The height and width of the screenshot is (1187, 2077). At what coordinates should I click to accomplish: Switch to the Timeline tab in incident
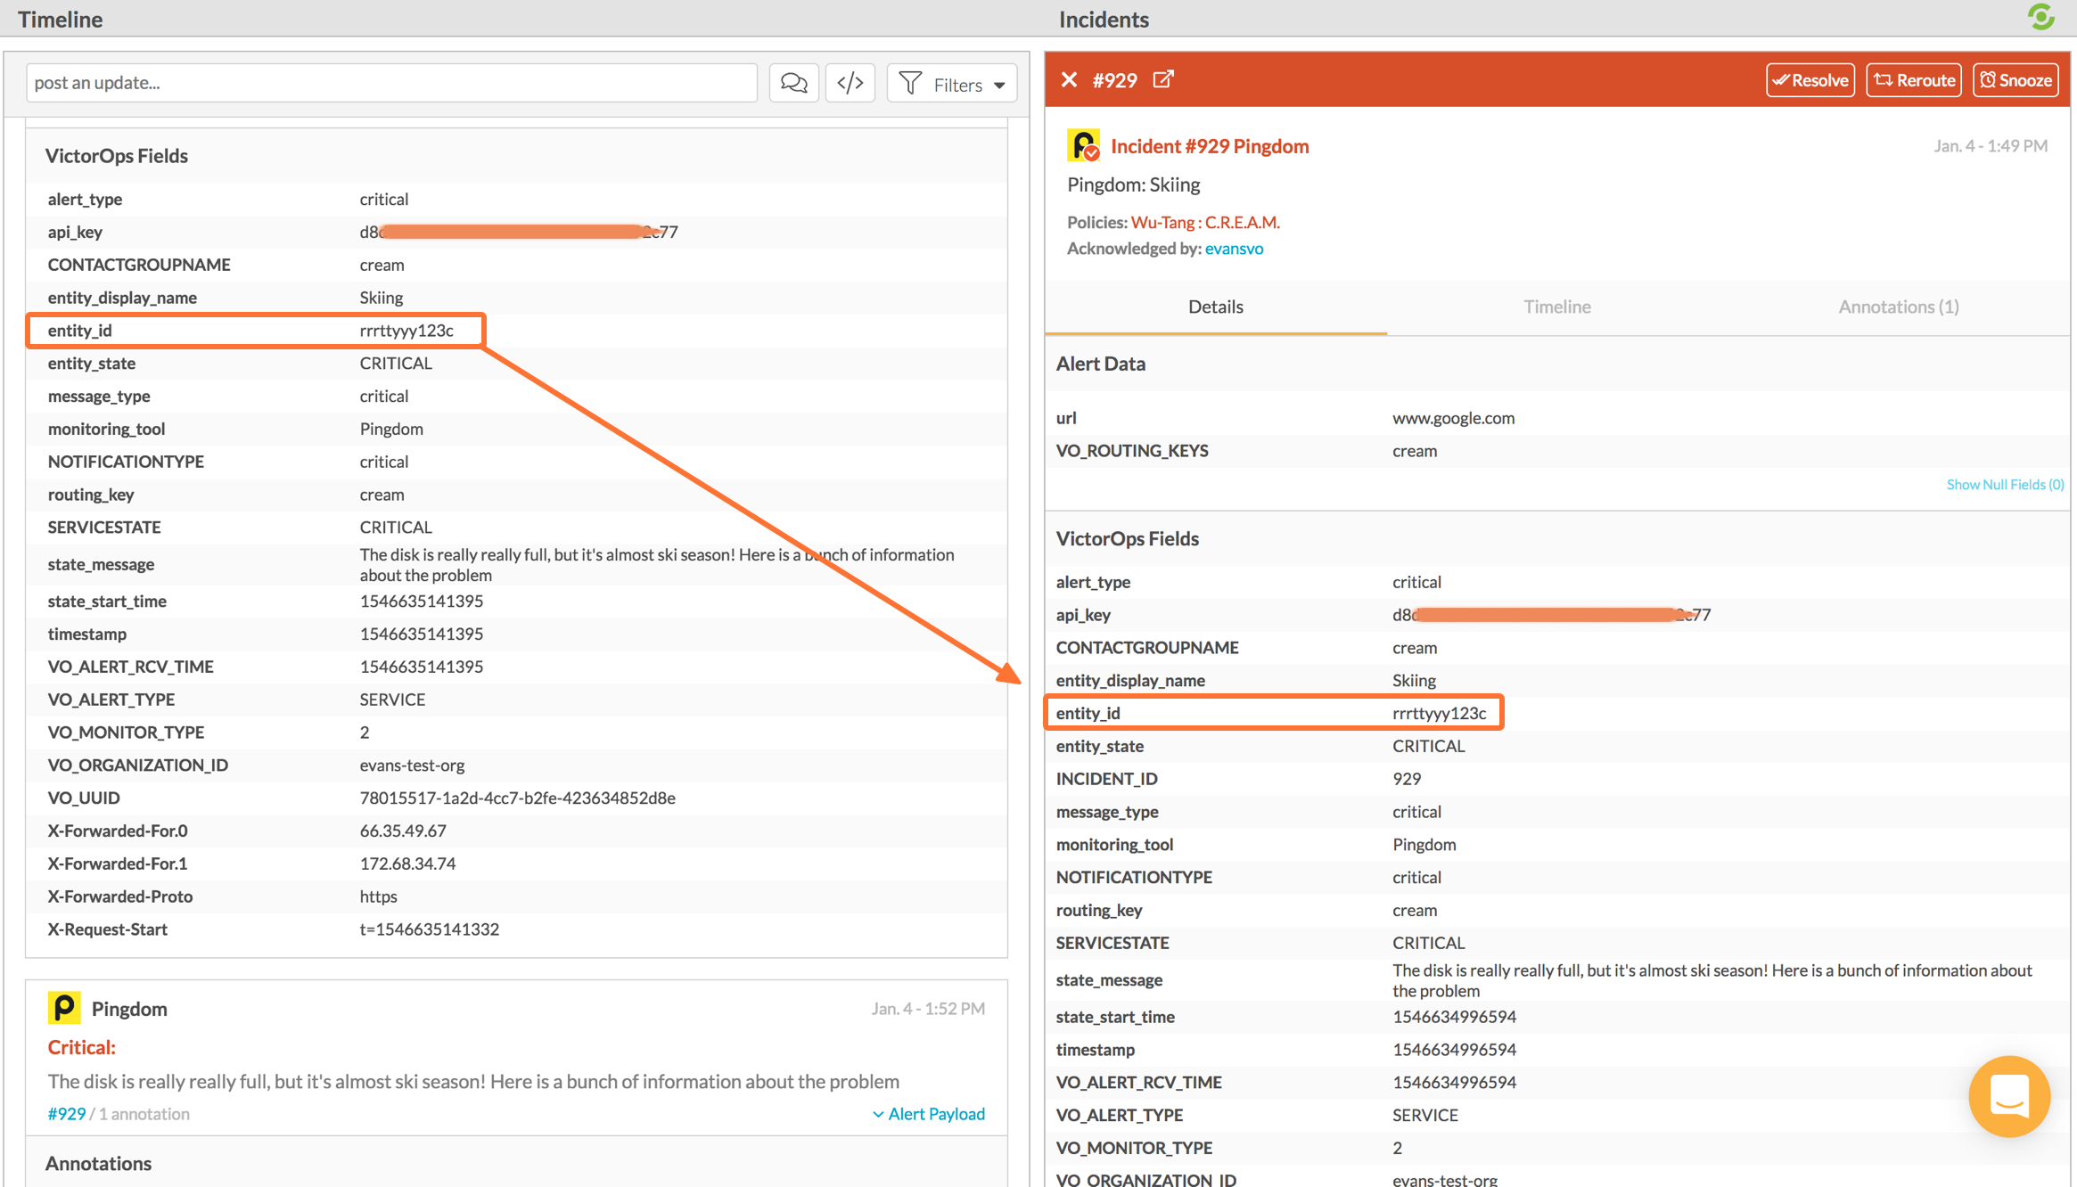(1556, 307)
